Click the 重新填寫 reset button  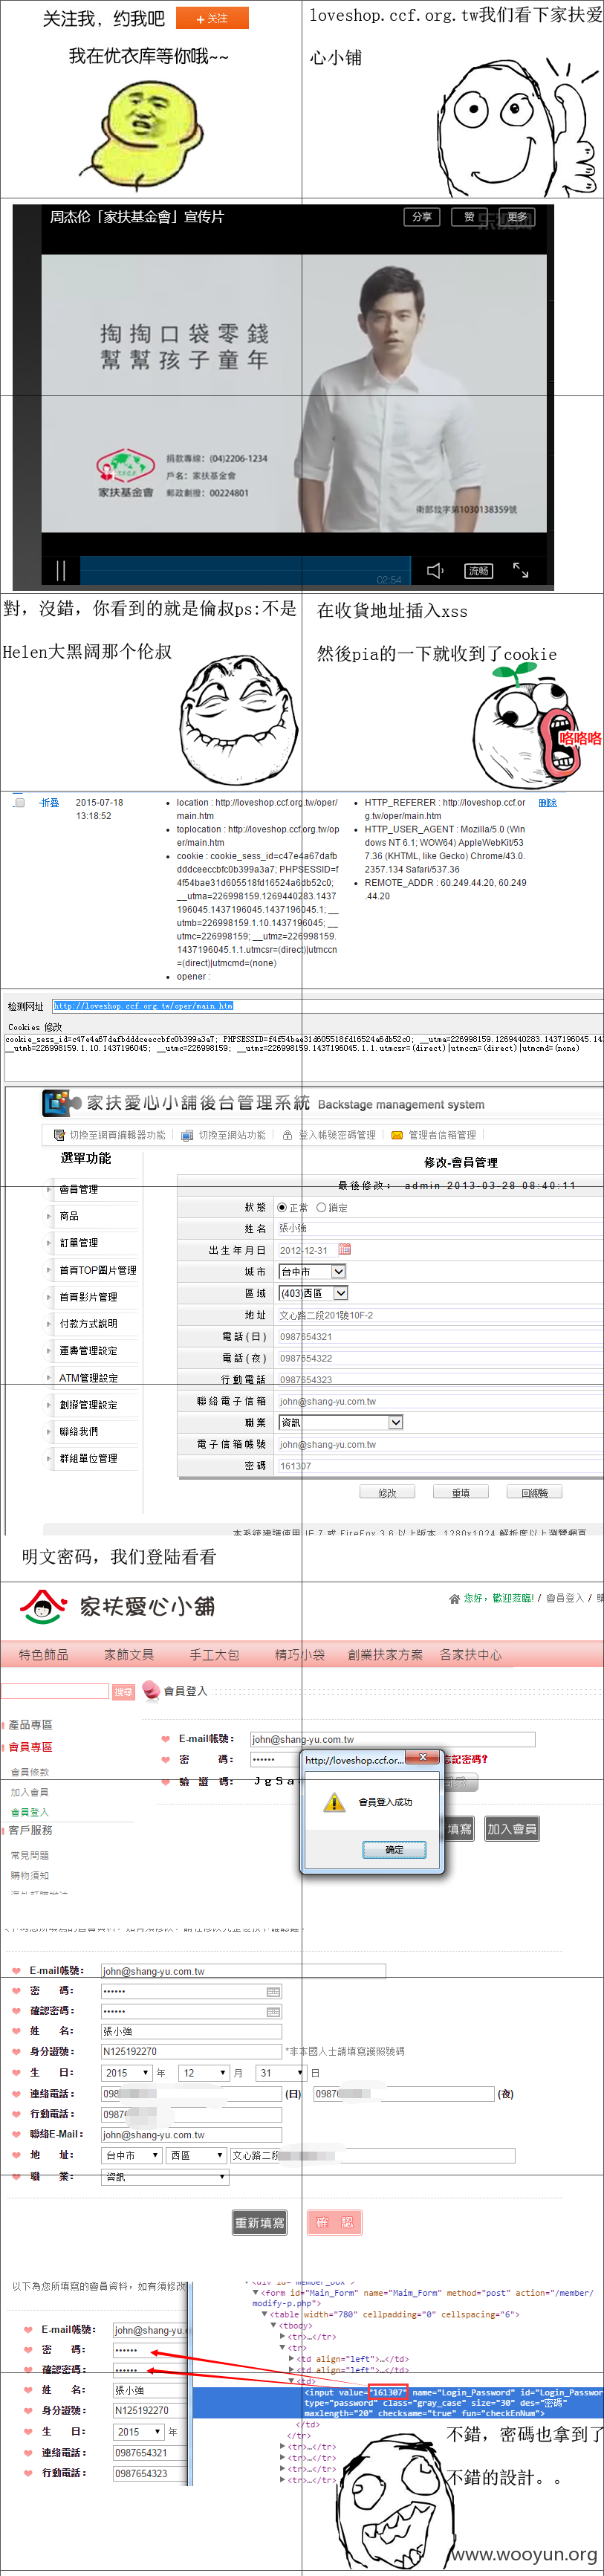pyautogui.click(x=260, y=2222)
